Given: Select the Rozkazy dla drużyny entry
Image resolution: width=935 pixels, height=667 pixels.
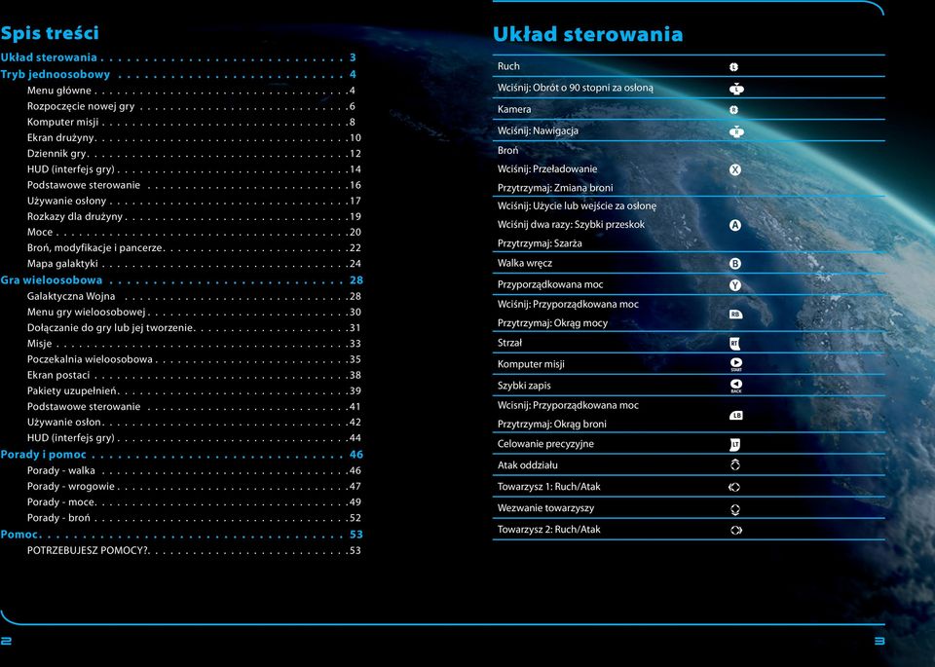Looking at the screenshot, I should coord(194,216).
